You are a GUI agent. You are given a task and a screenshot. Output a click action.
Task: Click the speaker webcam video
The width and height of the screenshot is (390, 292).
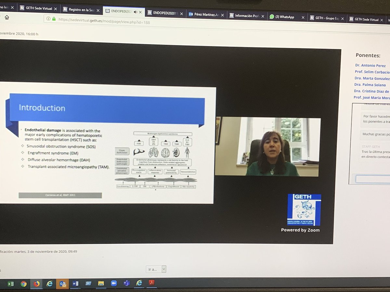tap(267, 147)
